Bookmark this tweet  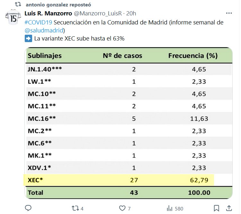click(x=217, y=208)
